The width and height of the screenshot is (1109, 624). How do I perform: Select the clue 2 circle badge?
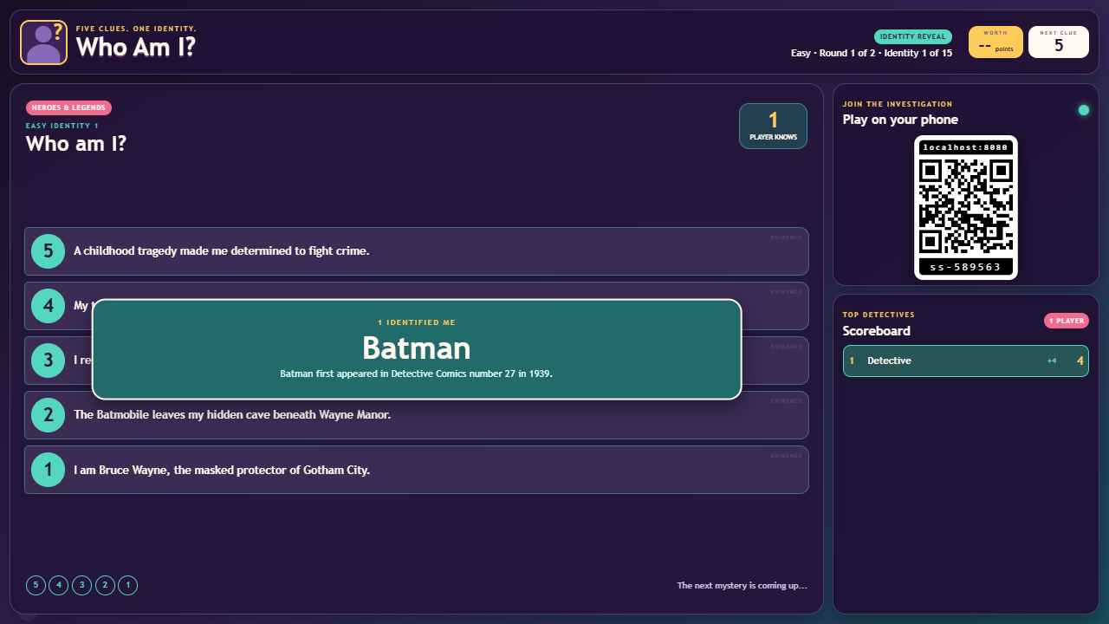tap(49, 415)
